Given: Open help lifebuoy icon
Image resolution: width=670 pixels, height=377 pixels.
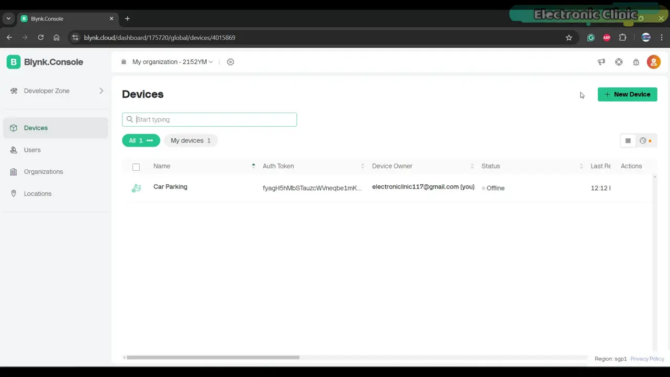Looking at the screenshot, I should 619,62.
